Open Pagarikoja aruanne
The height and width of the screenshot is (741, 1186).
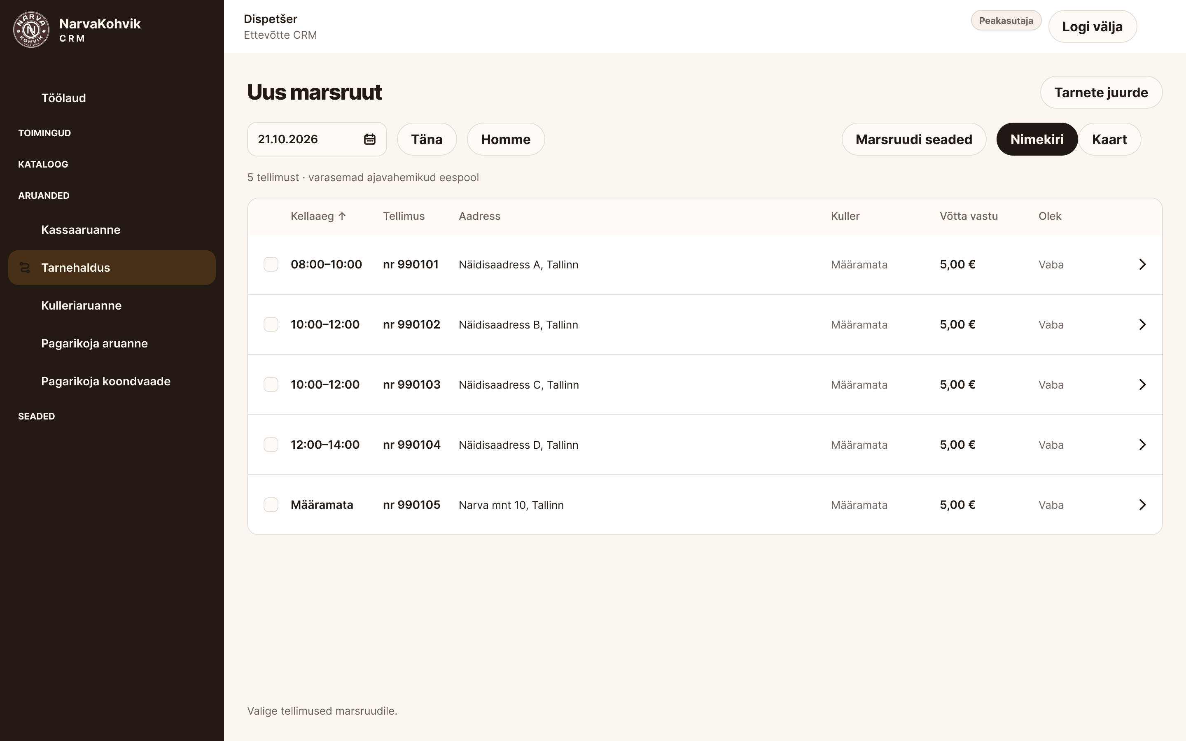pos(112,344)
